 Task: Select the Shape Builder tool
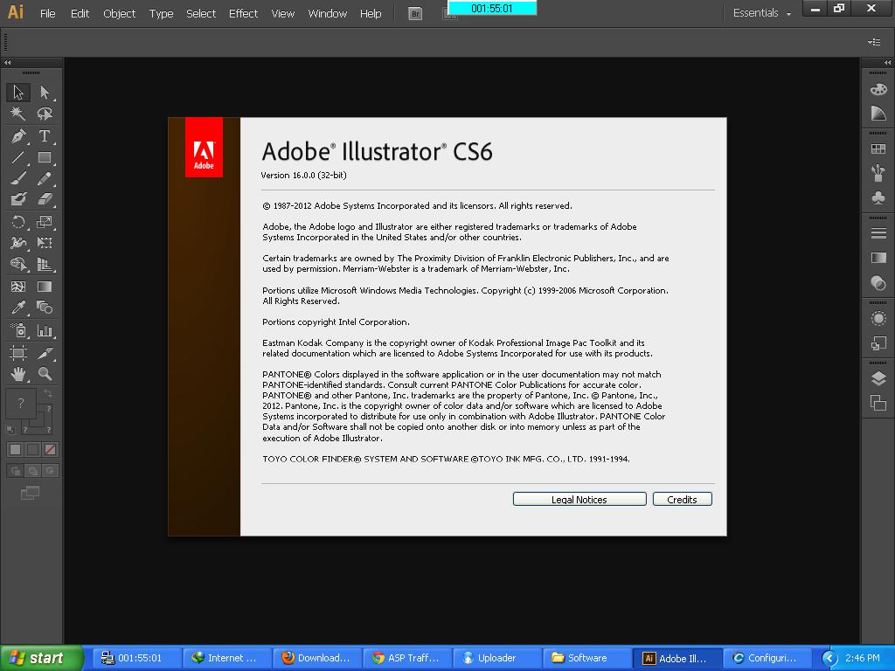[18, 264]
